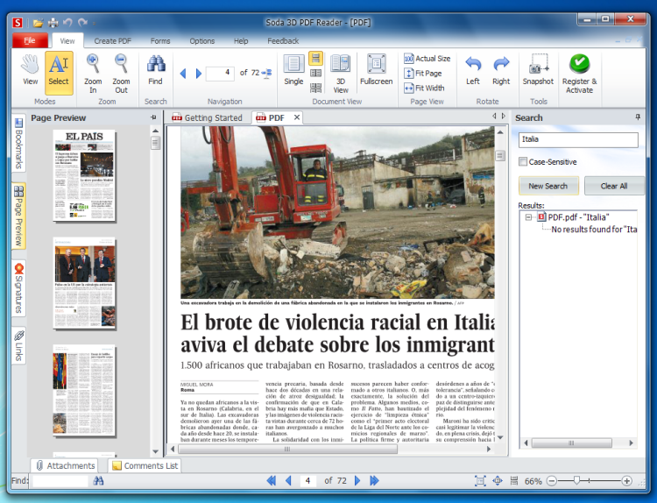Screen dimensions: 657x503
Task: Enable the Case-Sensitive checkbox
Action: (523, 162)
